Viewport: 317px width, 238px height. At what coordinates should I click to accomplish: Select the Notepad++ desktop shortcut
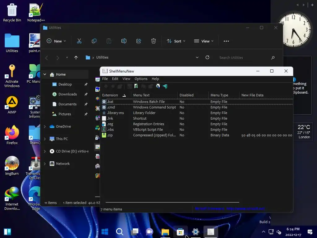pos(36,13)
